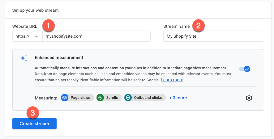Open the https:// protocol dropdown
274x139 pixels.
click(x=28, y=36)
